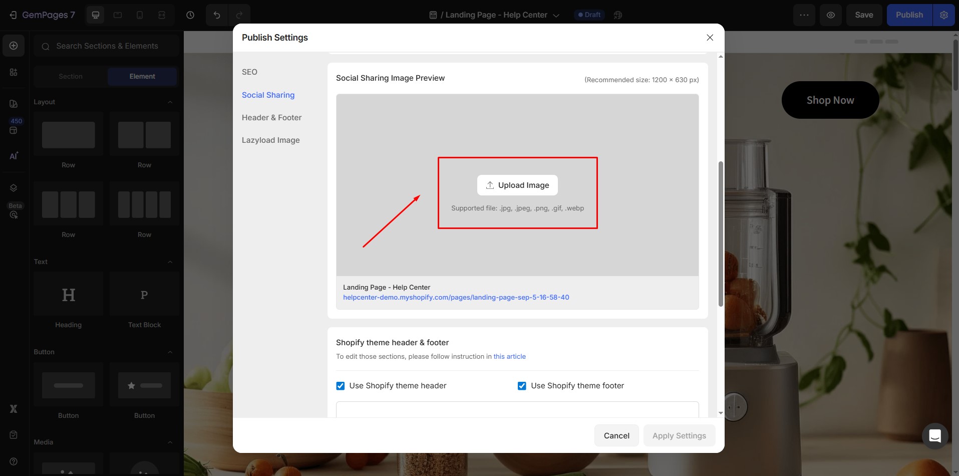Open the Layers panel icon
Image resolution: width=959 pixels, height=476 pixels.
click(14, 188)
